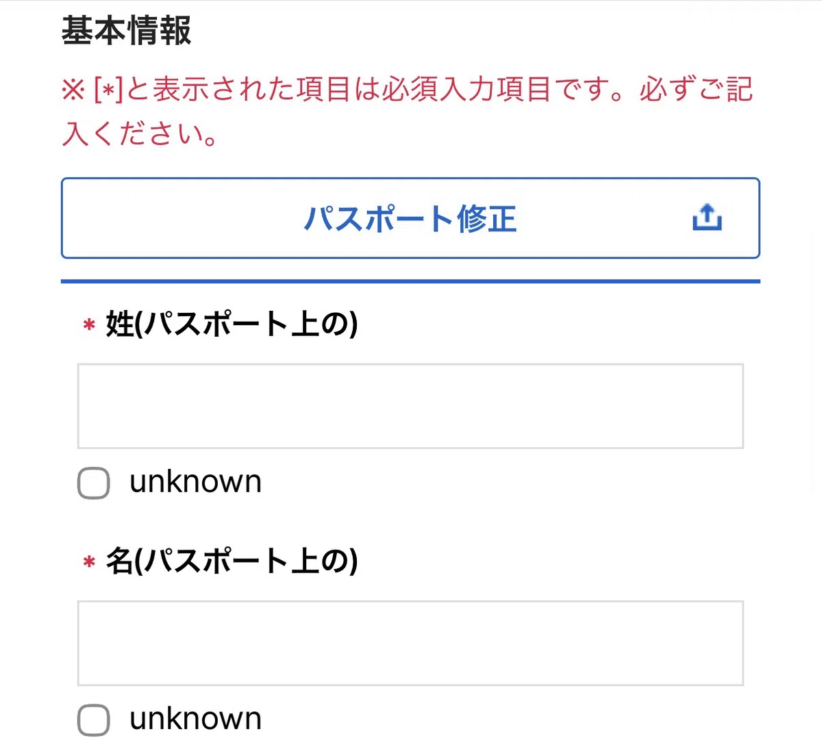Check unknown box under 姓 field
Viewport: 822px width, 753px height.
(x=94, y=483)
